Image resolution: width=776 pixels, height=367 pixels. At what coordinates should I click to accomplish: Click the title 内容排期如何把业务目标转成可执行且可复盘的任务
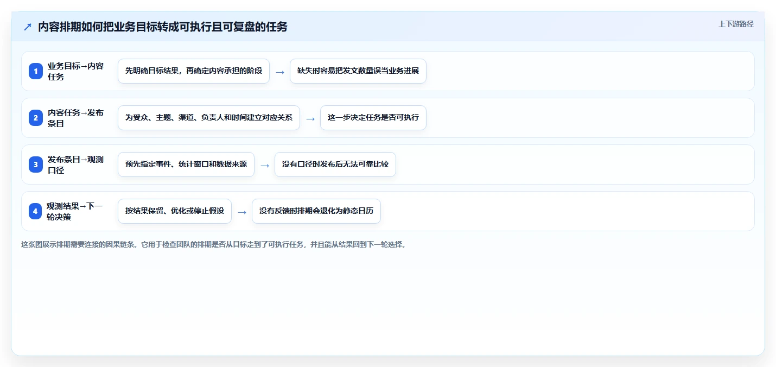click(163, 27)
